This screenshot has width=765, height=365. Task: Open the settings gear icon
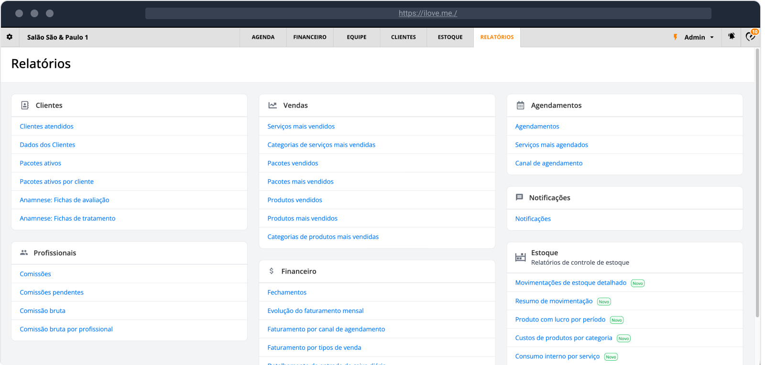click(10, 37)
